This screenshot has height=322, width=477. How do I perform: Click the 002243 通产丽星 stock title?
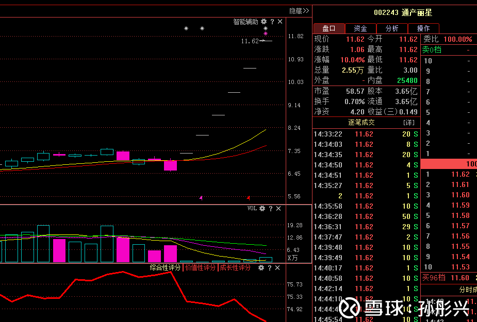(396, 12)
